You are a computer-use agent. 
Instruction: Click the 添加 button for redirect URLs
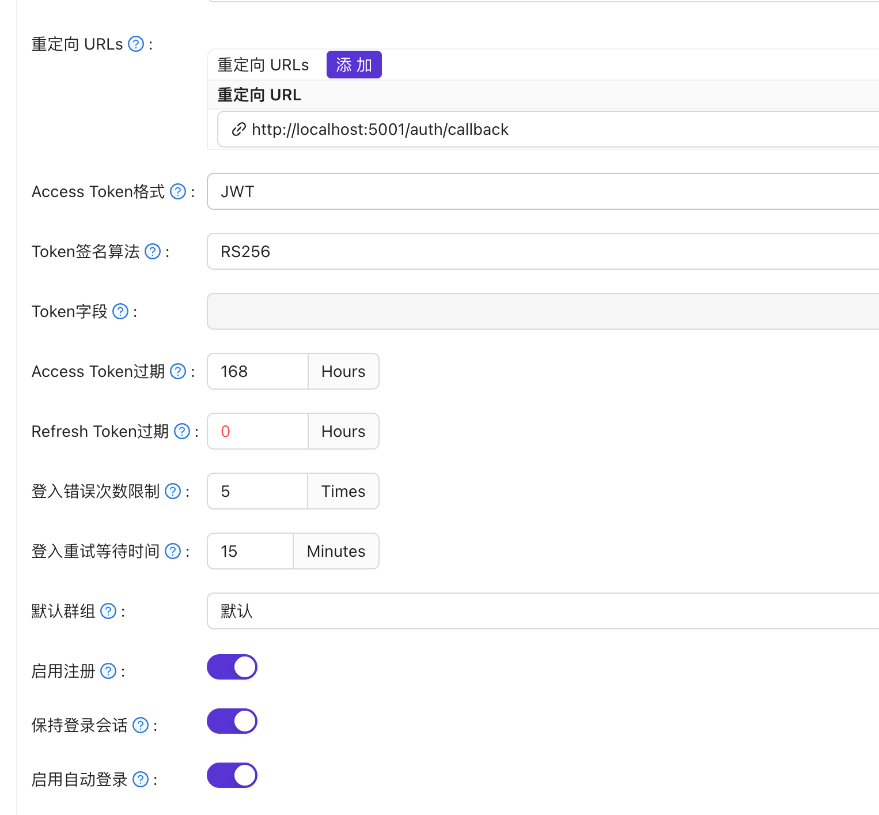pos(354,65)
